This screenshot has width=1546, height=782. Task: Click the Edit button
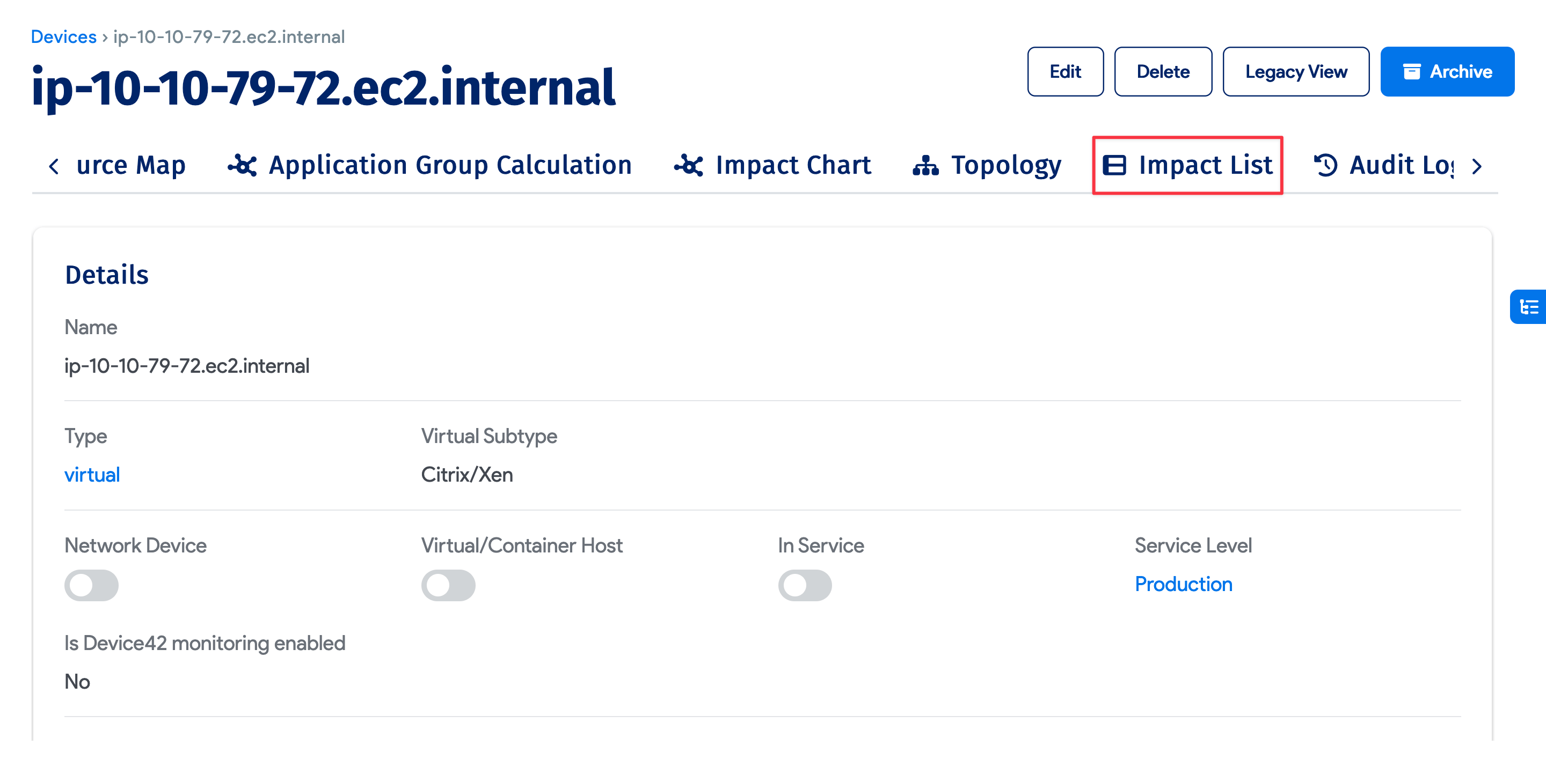[x=1065, y=71]
